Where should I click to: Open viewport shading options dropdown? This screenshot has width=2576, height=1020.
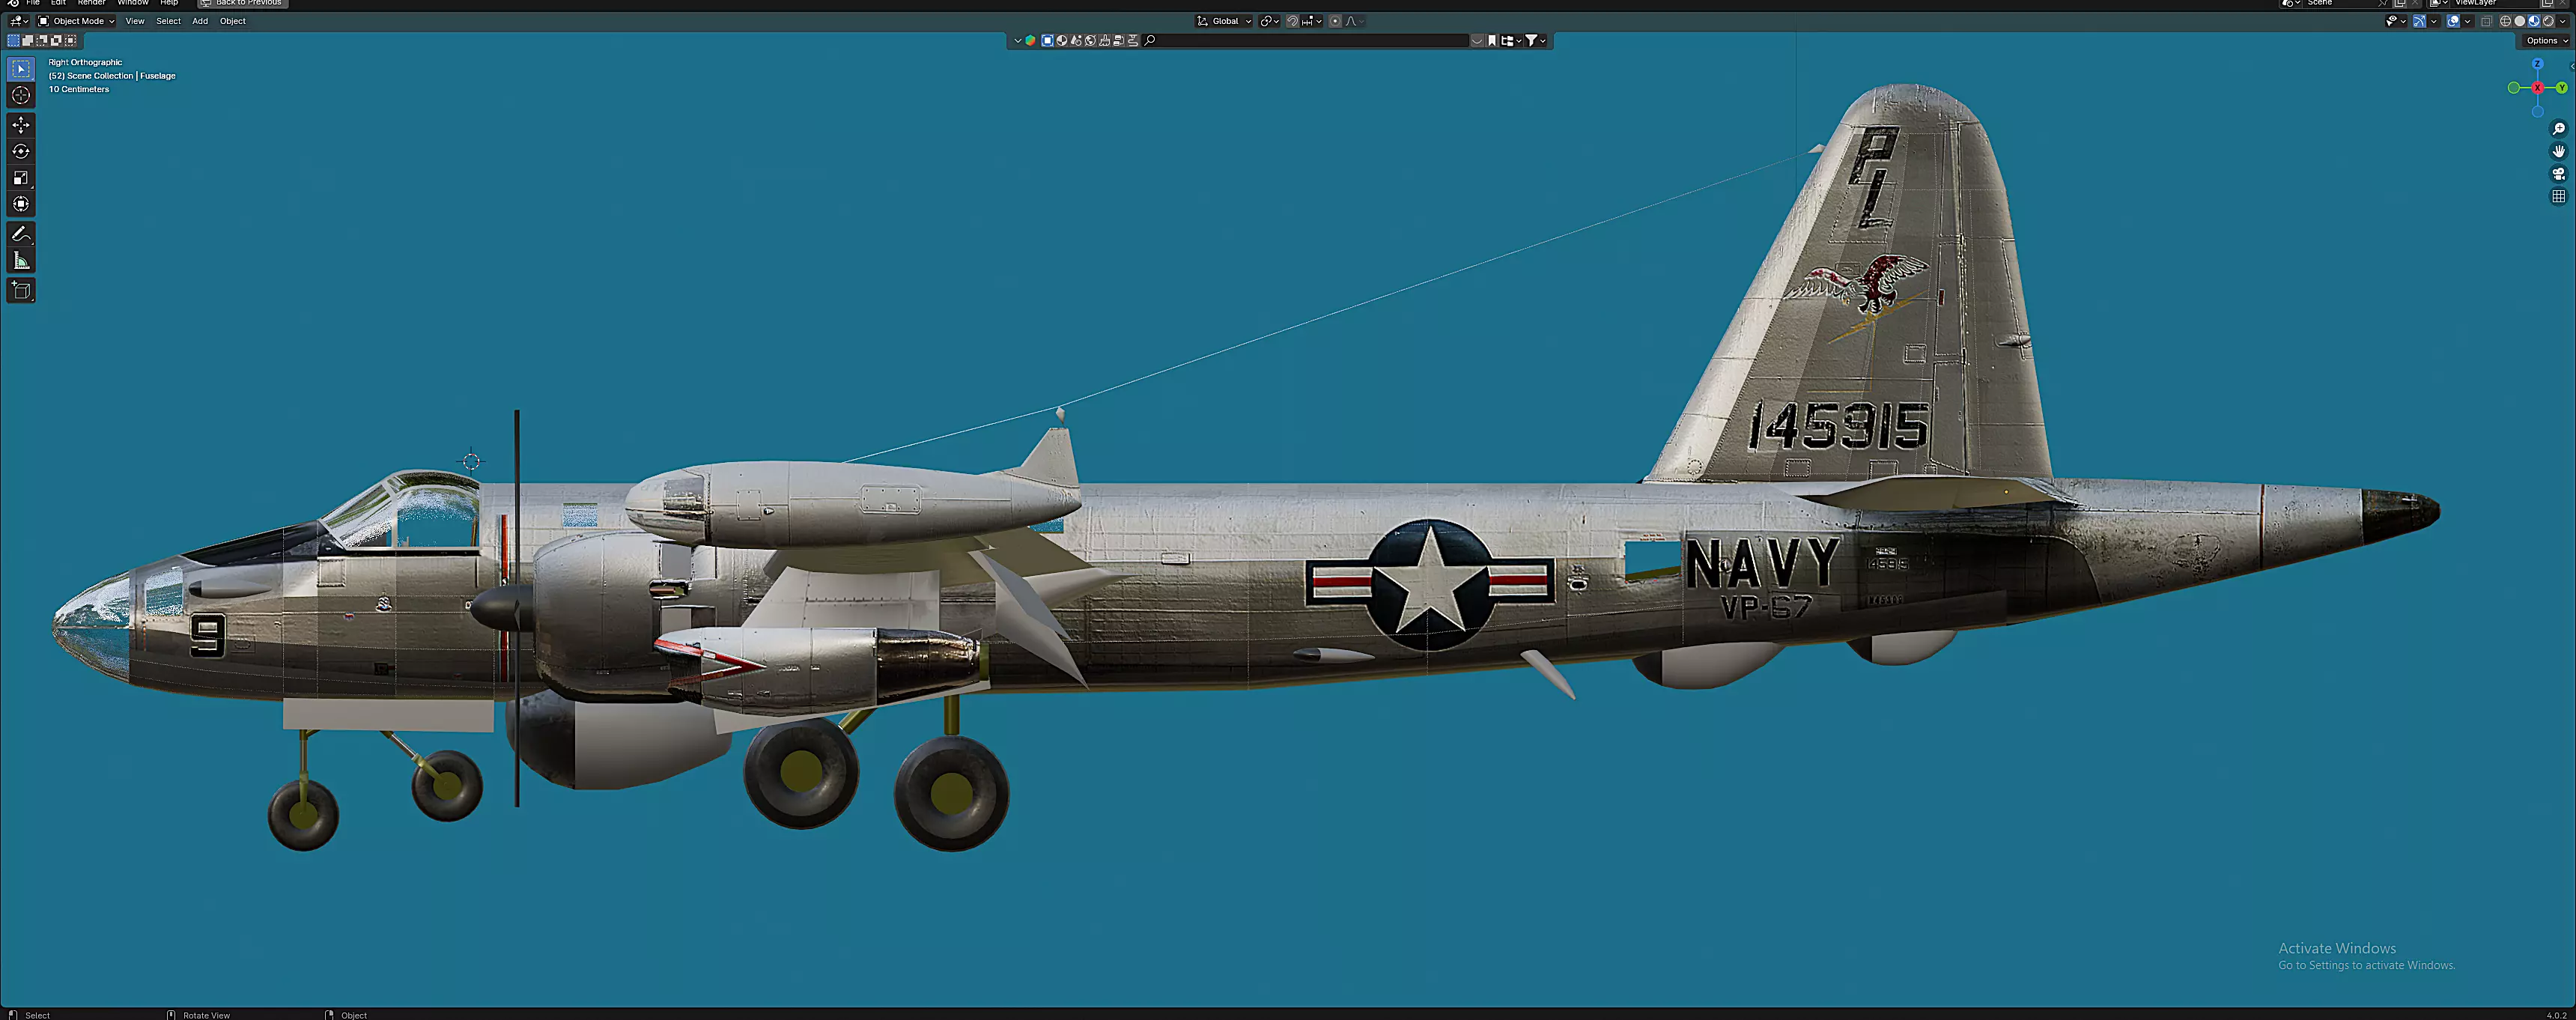(x=2563, y=21)
